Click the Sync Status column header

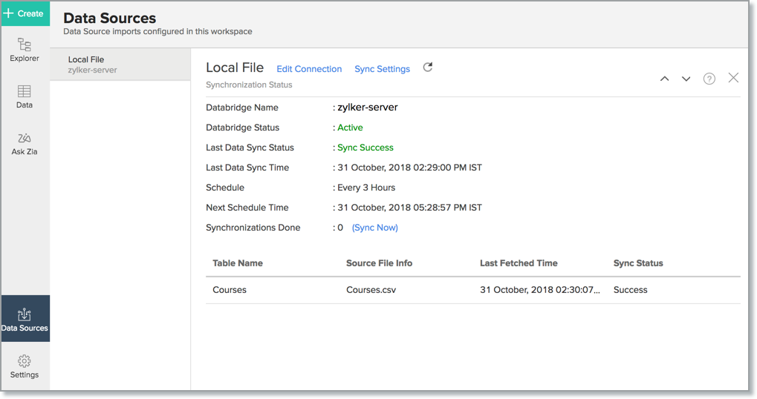[638, 263]
